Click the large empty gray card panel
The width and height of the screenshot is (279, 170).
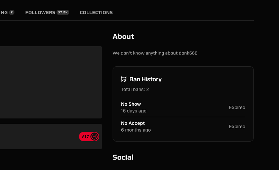click(x=50, y=82)
